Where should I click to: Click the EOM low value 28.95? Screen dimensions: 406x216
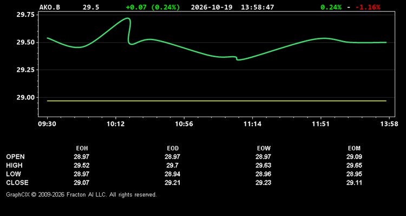click(354, 174)
